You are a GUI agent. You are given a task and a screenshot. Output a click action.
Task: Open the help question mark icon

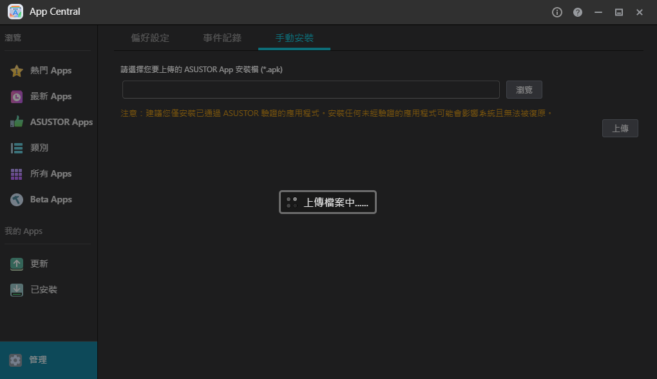point(577,12)
